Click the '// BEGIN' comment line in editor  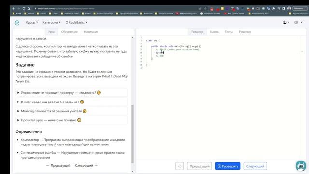(x=178, y=49)
